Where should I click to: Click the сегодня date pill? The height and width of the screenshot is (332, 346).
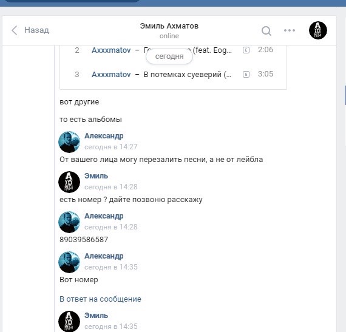(x=169, y=56)
